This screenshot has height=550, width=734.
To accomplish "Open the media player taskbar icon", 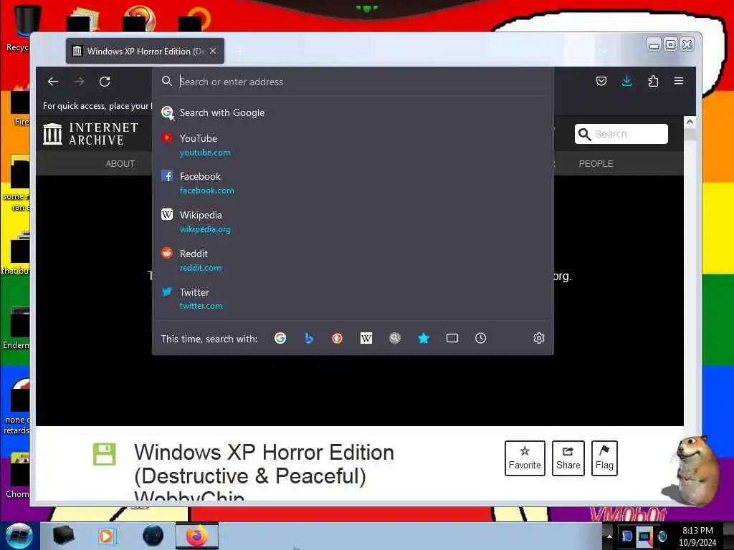I will click(x=106, y=536).
